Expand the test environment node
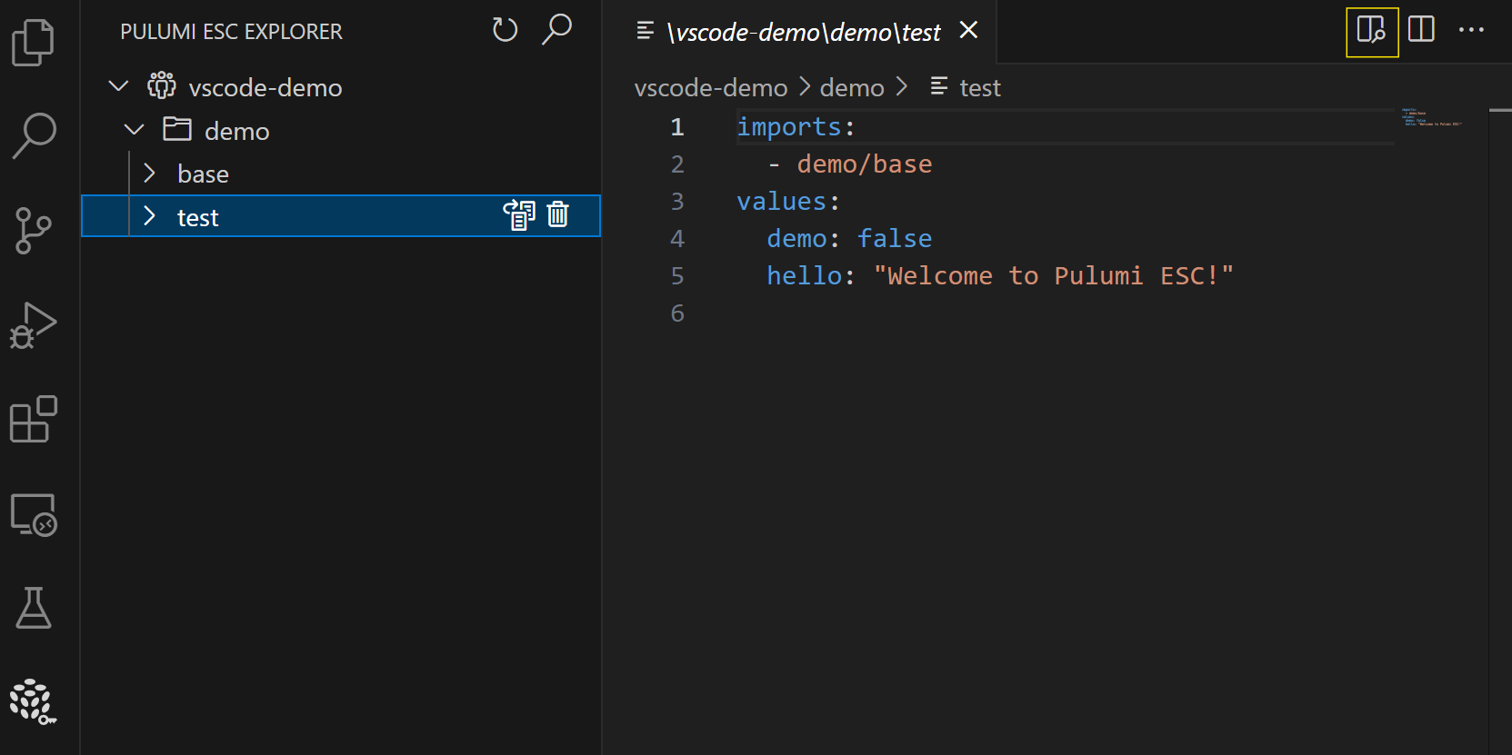This screenshot has width=1512, height=755. (150, 216)
